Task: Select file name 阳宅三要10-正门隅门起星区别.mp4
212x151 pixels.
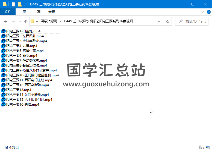Action: click(33, 75)
